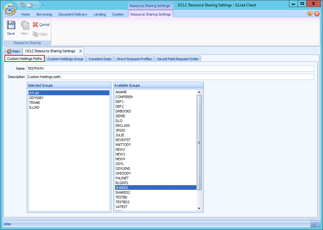Expand the quick access toolbar customization chevron
The height and width of the screenshot is (230, 323).
click(x=43, y=5)
